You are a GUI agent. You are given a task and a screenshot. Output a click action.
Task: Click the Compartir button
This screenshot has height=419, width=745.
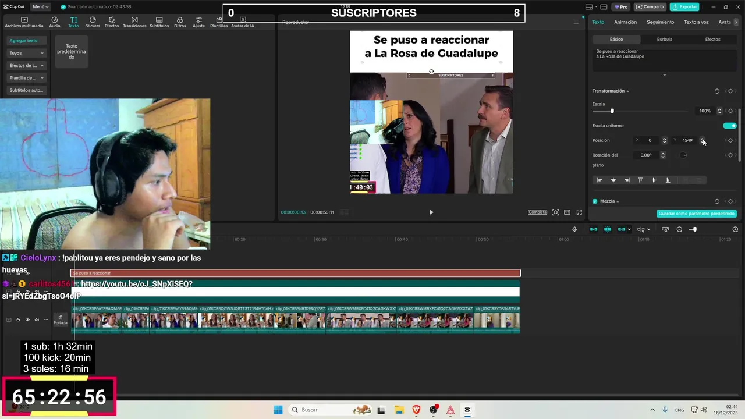650,7
